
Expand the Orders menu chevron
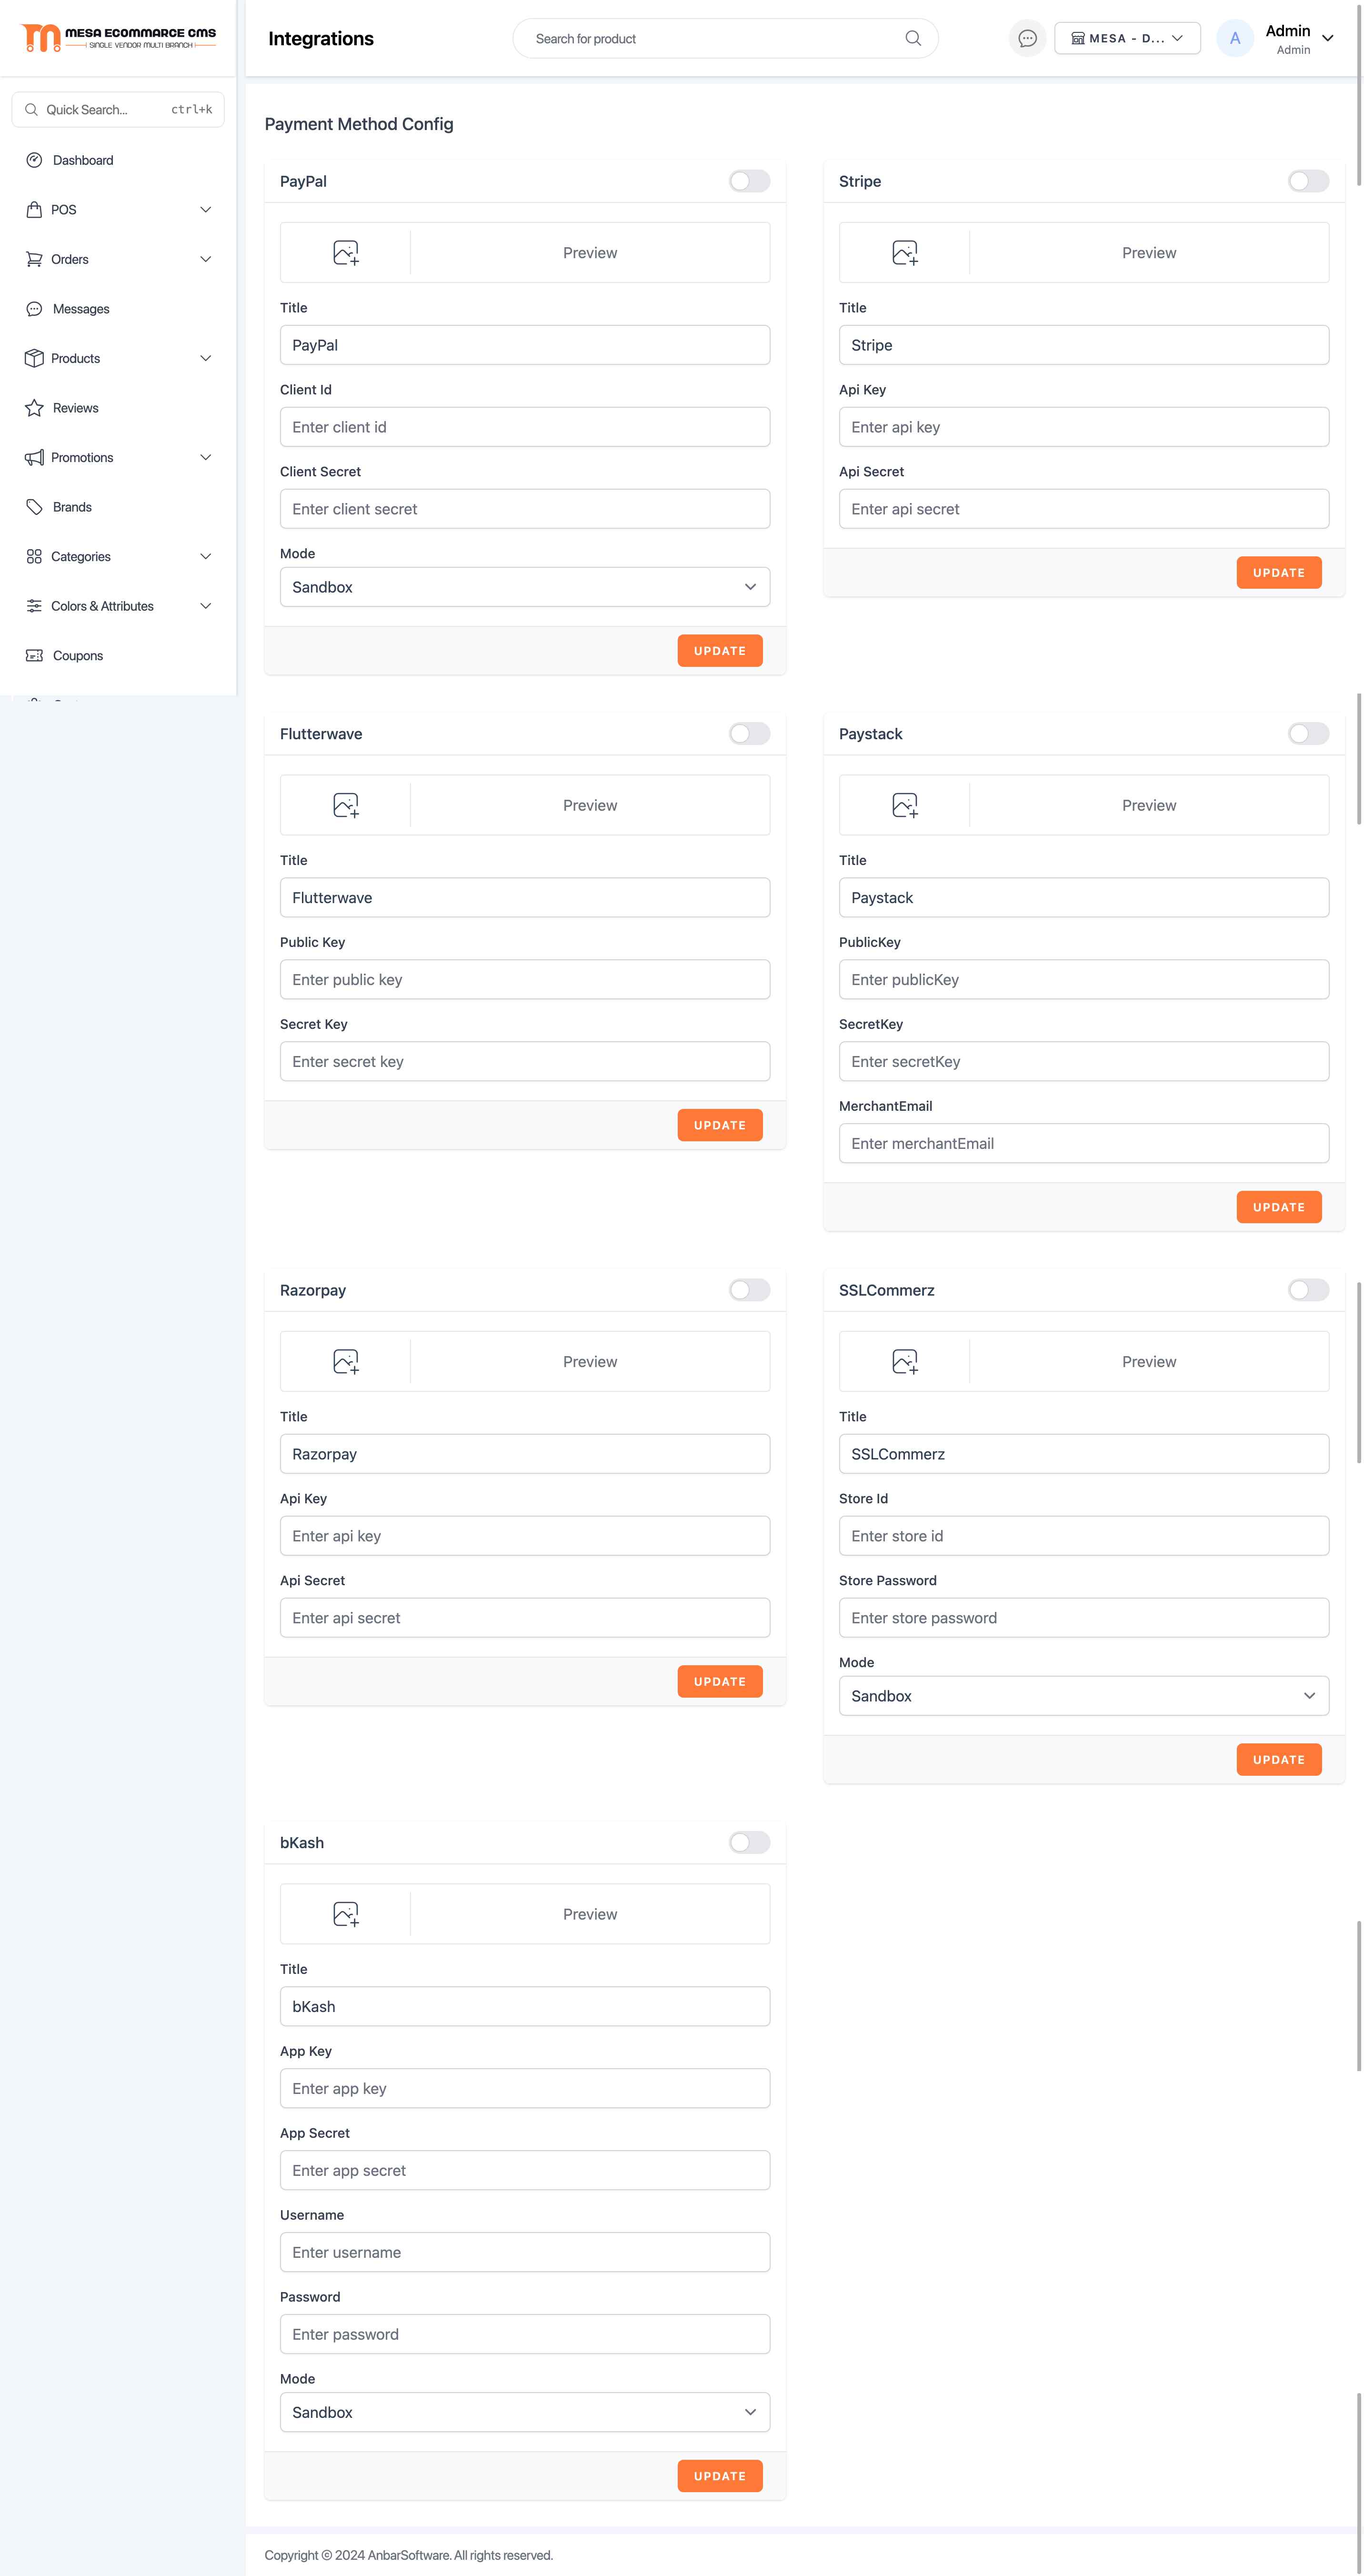[x=206, y=259]
